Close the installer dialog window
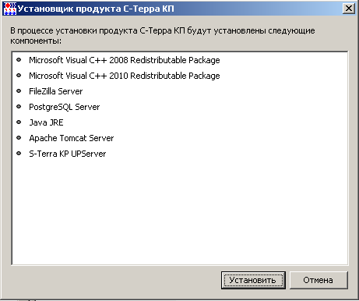Image resolution: width=359 pixels, height=301 pixels. point(349,9)
